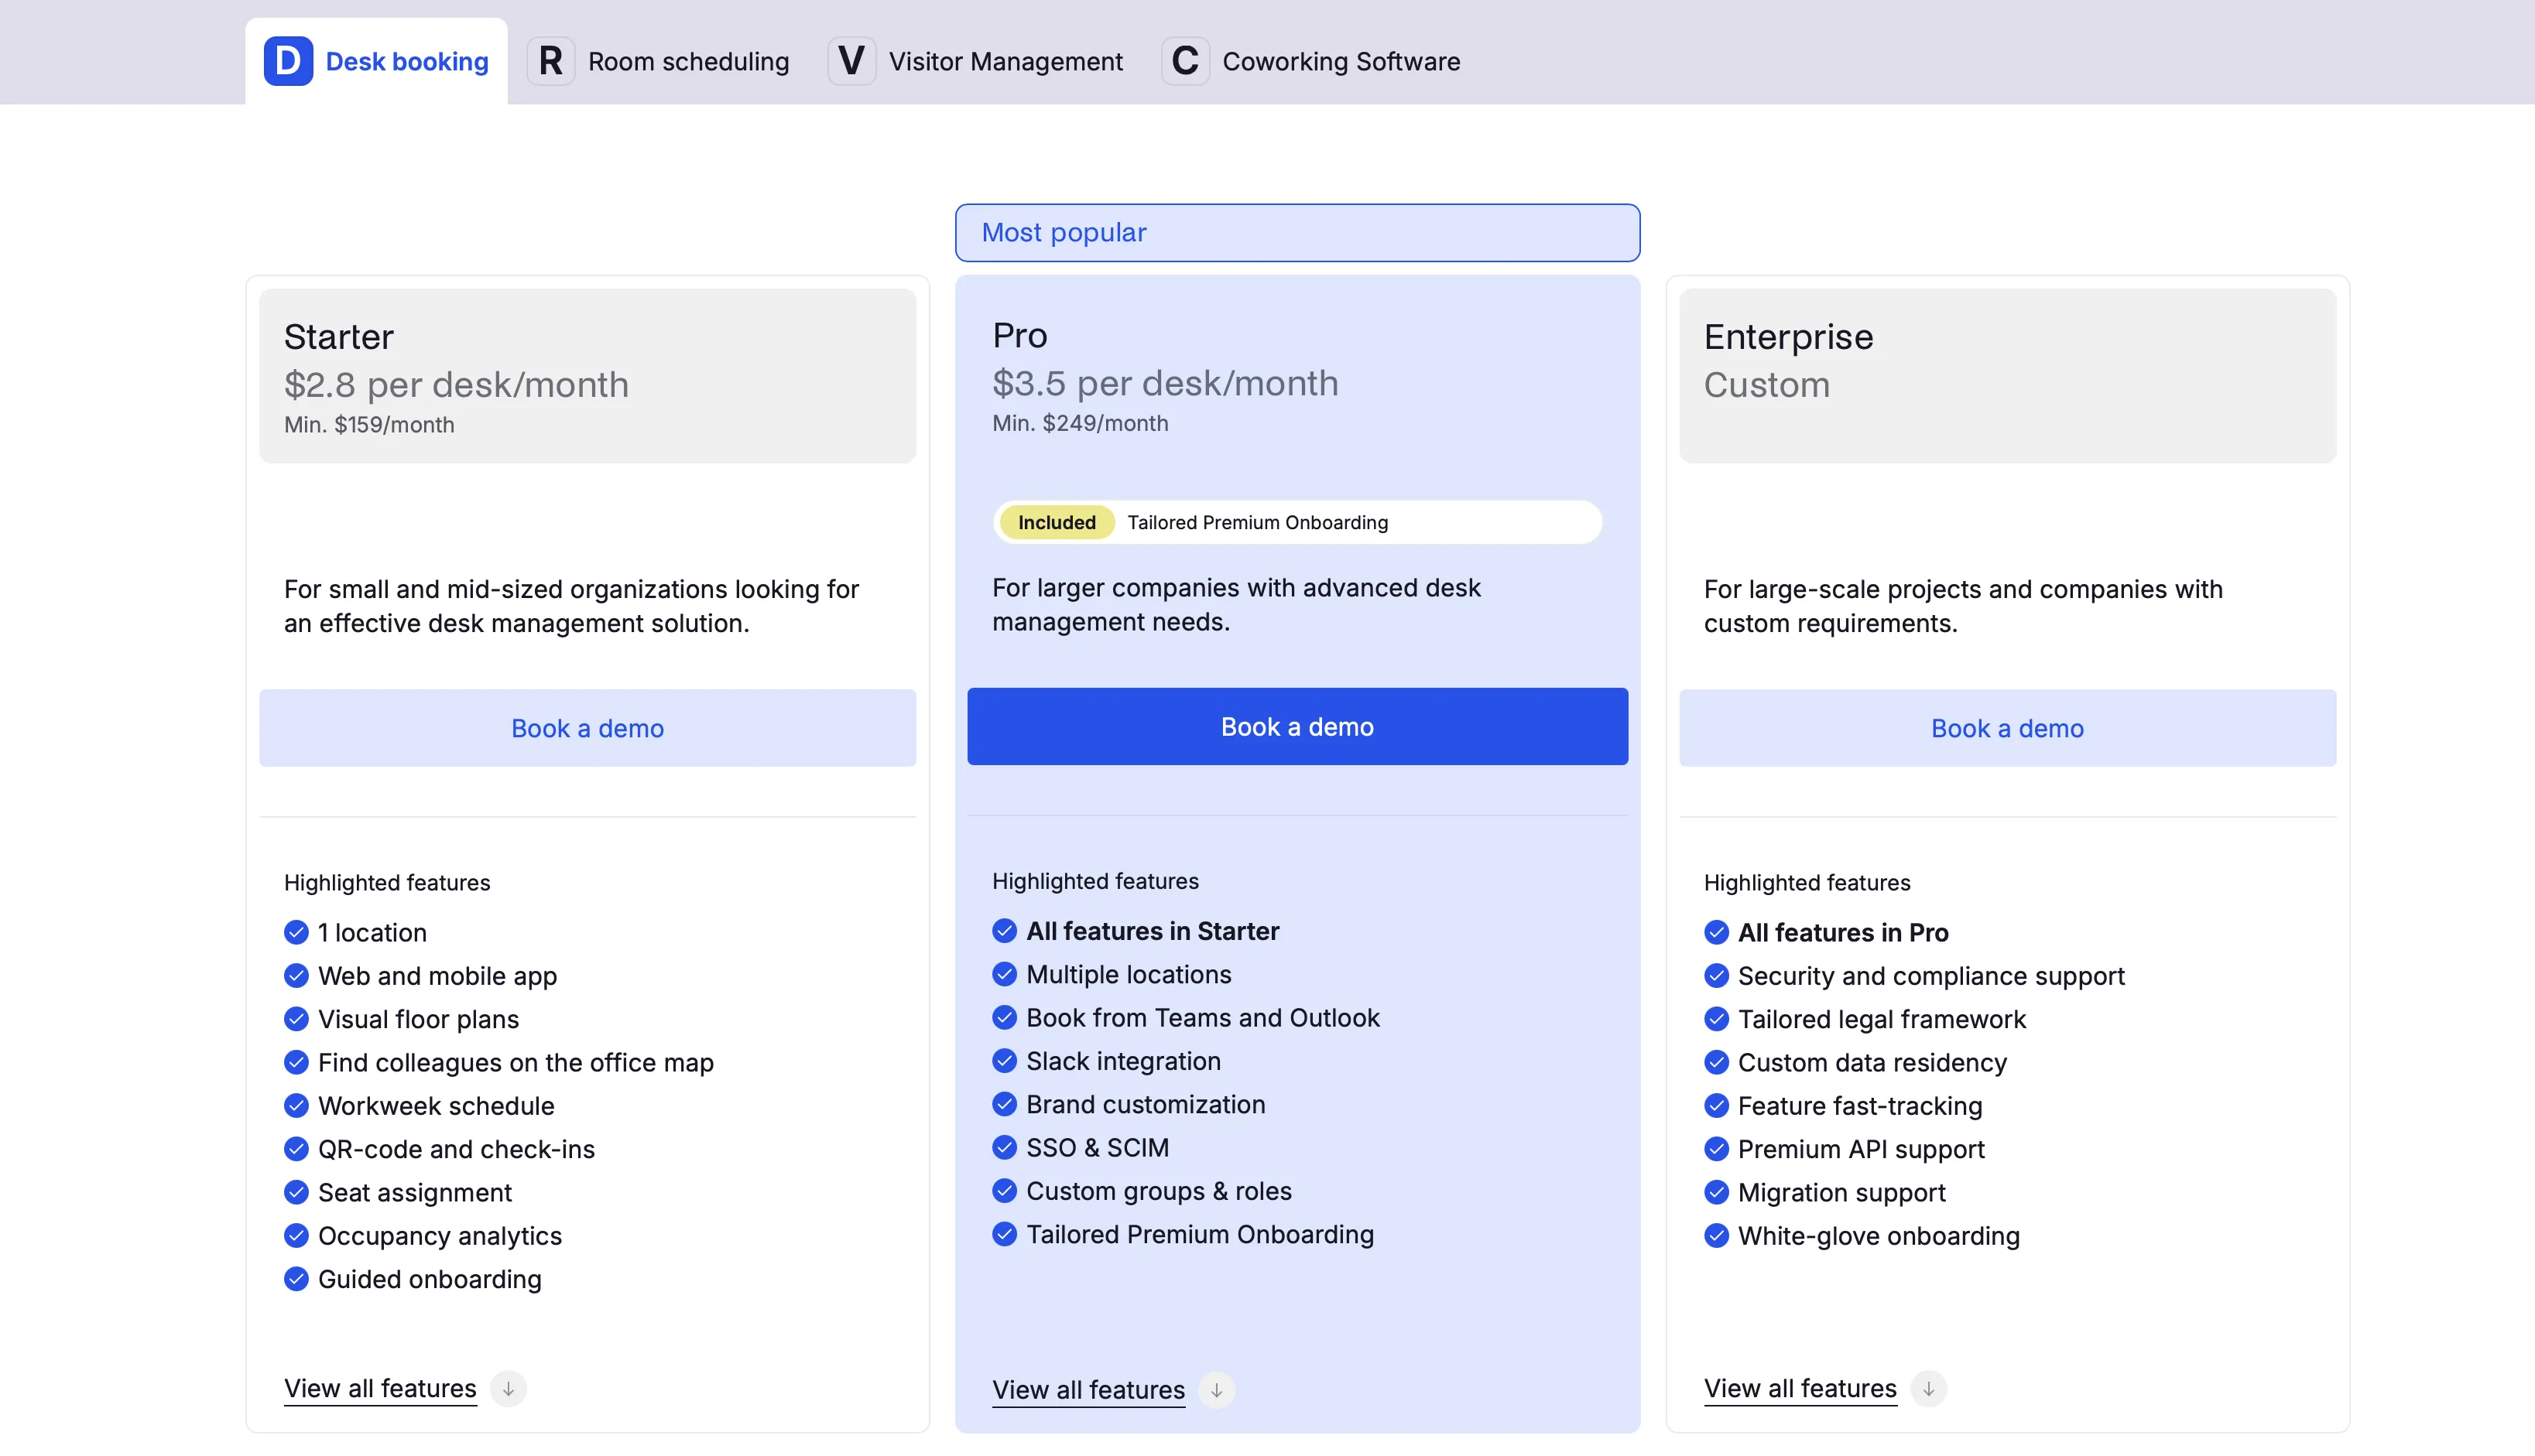Click the check beside Brand customization

(x=1005, y=1104)
